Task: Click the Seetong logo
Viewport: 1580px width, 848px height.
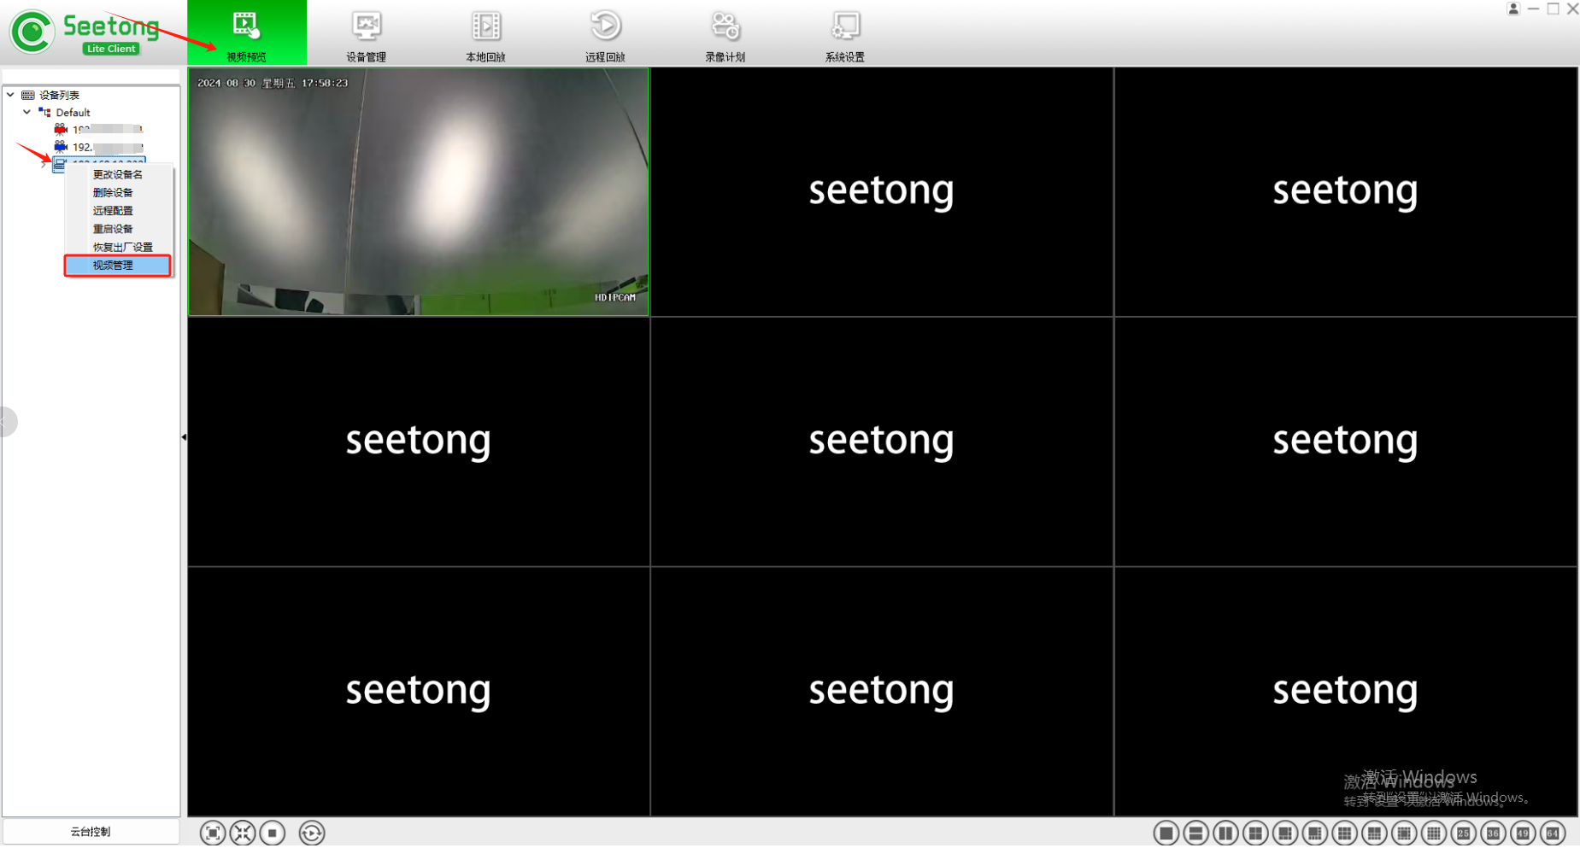Action: [85, 32]
